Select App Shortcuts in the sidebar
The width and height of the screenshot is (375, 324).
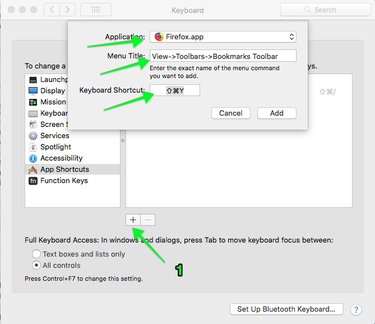tap(72, 170)
